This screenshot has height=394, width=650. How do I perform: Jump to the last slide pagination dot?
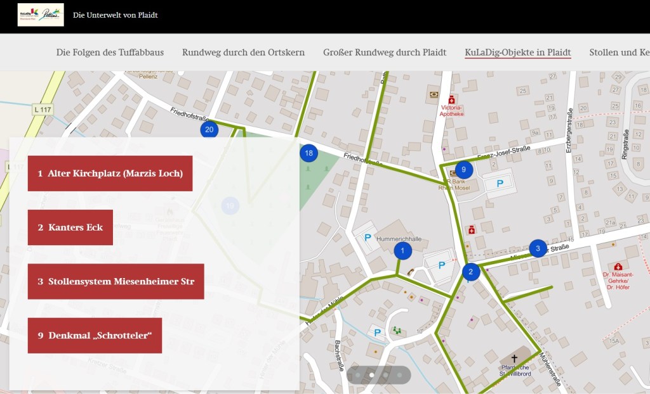400,375
